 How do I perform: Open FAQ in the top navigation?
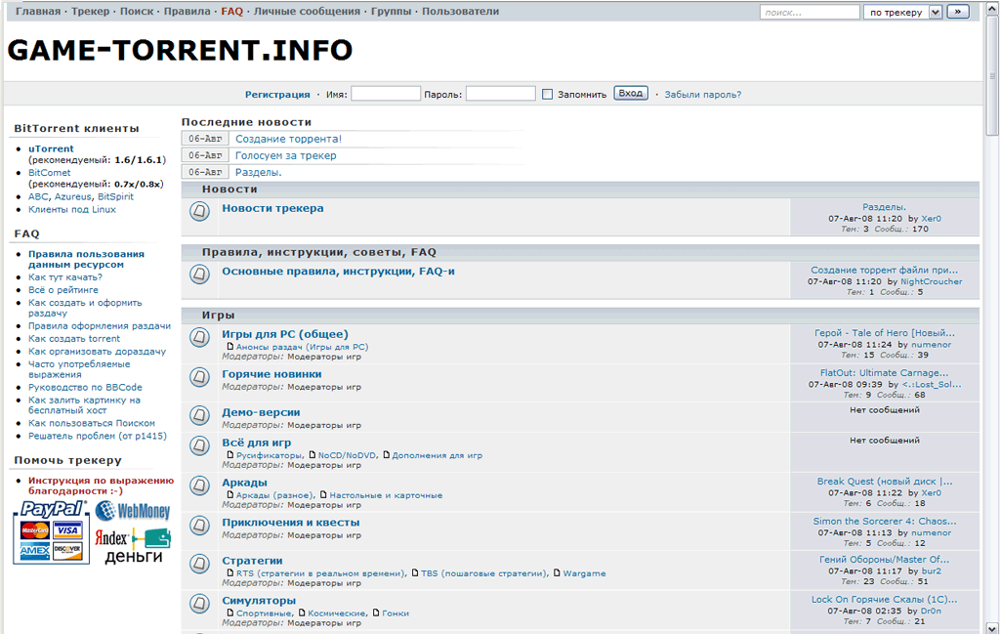click(231, 12)
